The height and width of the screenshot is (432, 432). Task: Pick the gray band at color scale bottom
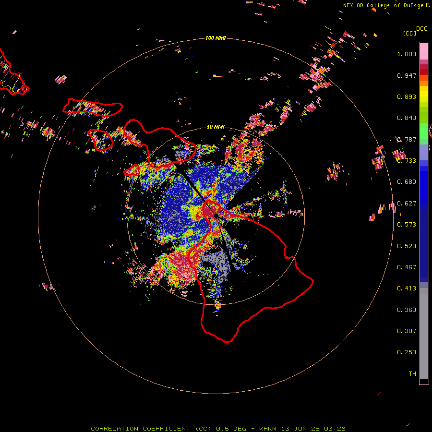coord(424,334)
